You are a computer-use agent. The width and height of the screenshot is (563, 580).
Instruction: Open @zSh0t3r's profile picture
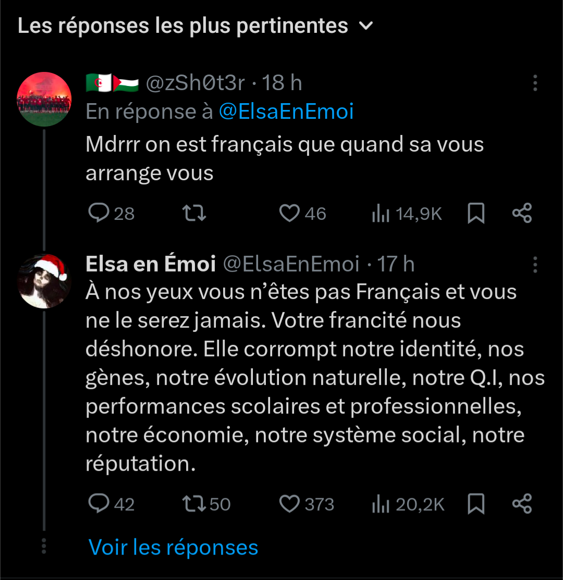tap(44, 100)
